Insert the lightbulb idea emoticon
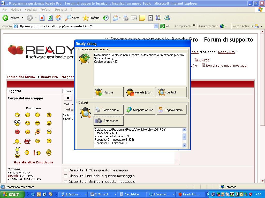Screen dimensions: 265x198 [x=17, y=152]
